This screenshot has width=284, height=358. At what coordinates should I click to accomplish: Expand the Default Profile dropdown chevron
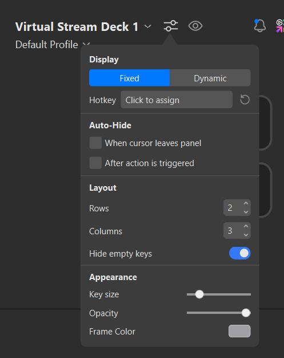click(86, 44)
